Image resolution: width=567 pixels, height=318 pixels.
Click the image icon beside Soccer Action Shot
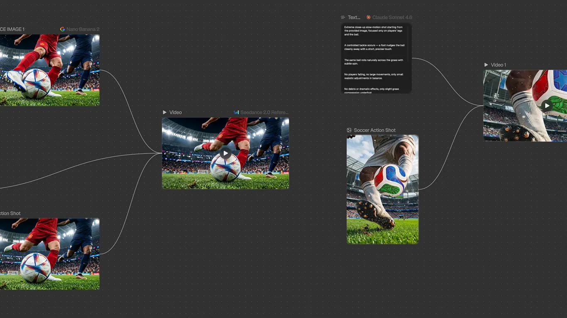pyautogui.click(x=349, y=130)
